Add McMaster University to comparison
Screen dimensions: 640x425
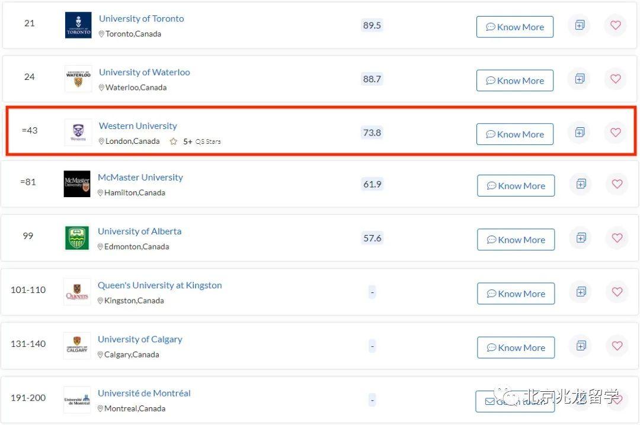tap(580, 184)
